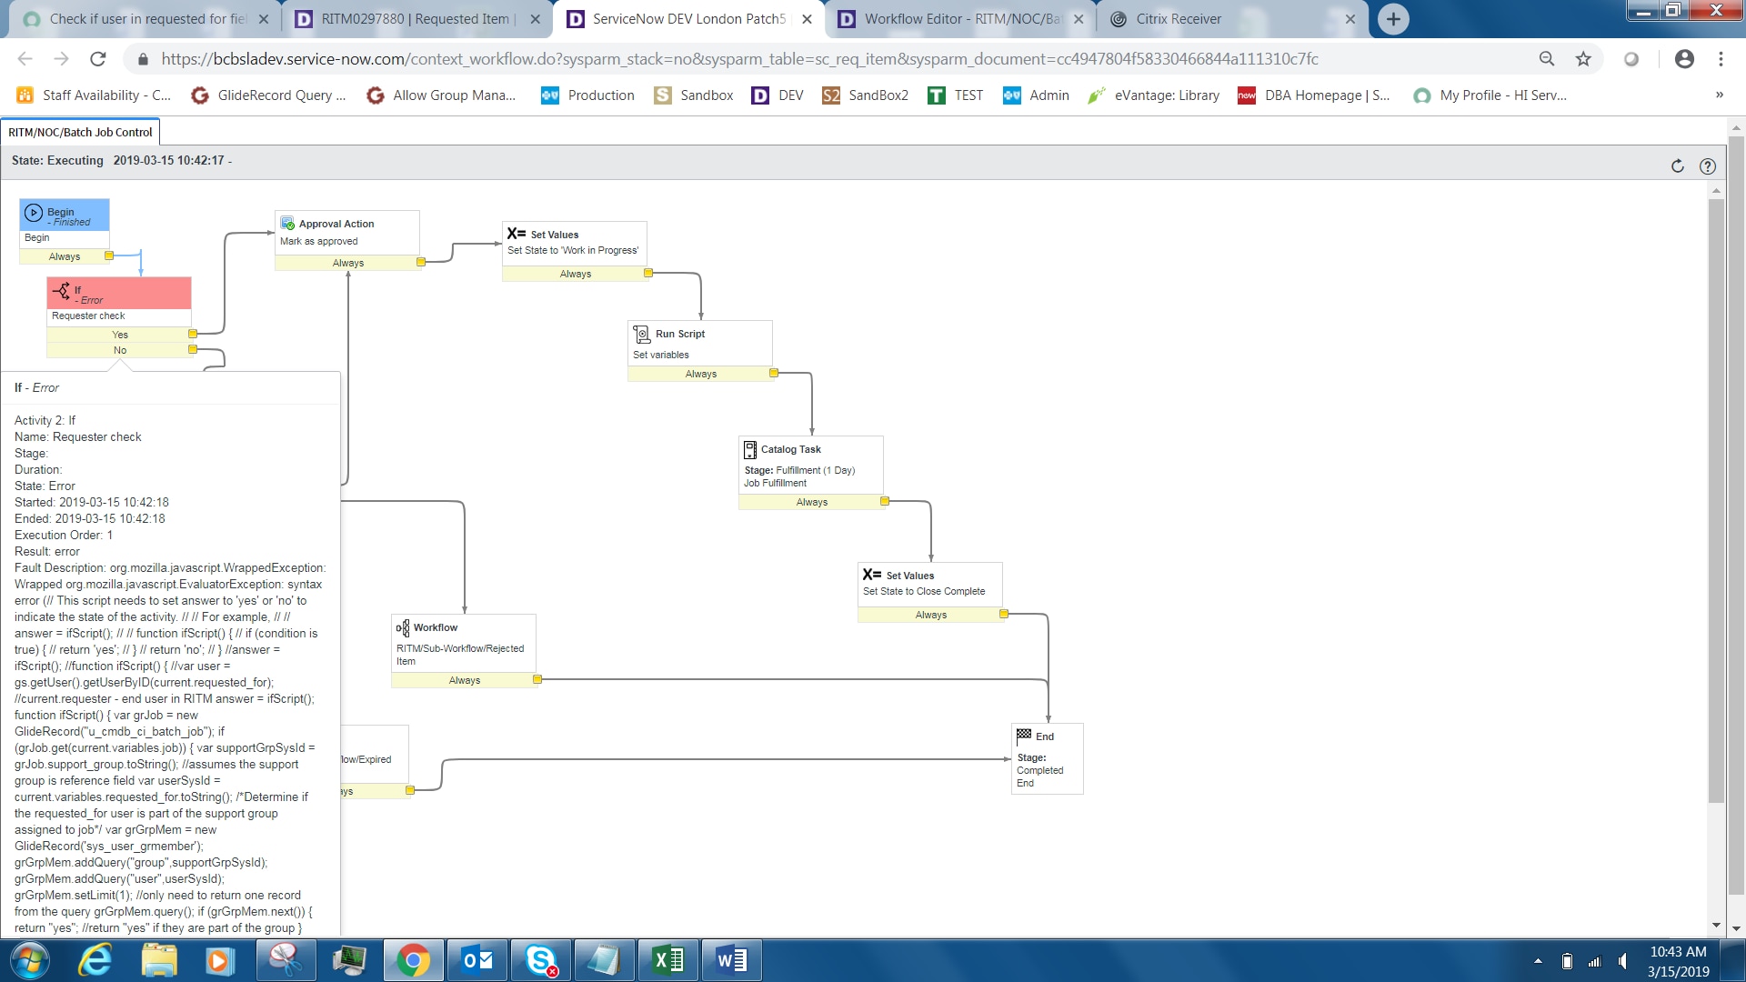This screenshot has height=982, width=1746.
Task: Click the If activity Yes condition
Action: pyautogui.click(x=119, y=335)
